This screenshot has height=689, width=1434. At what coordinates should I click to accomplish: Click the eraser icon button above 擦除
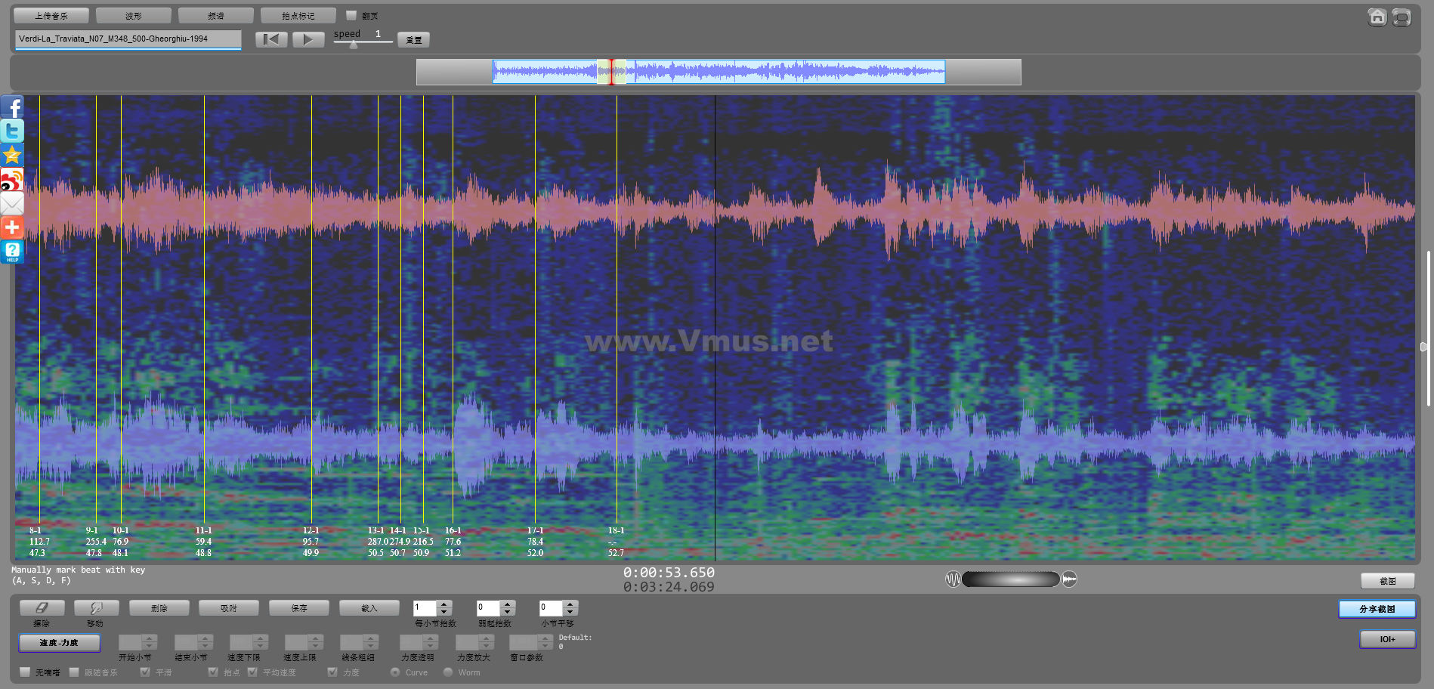pyautogui.click(x=42, y=607)
